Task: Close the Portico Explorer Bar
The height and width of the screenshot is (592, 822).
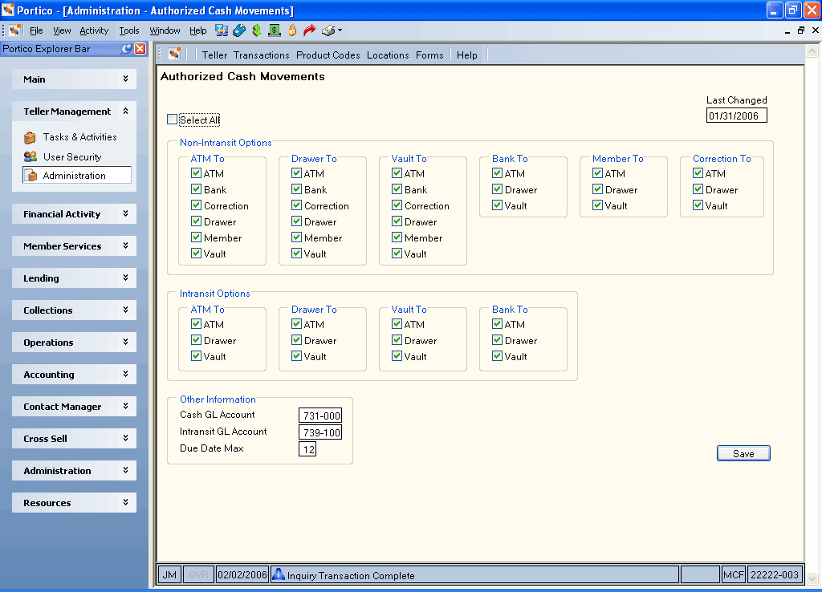Action: tap(140, 49)
